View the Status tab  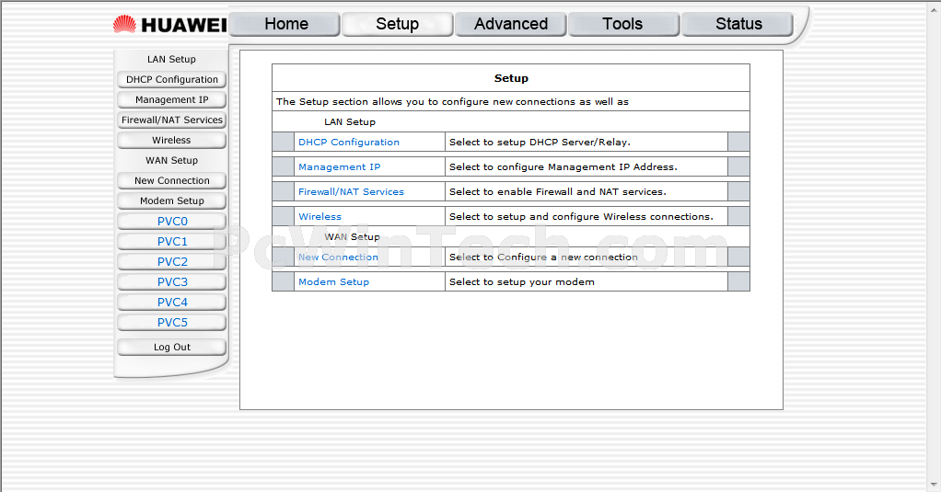(738, 25)
